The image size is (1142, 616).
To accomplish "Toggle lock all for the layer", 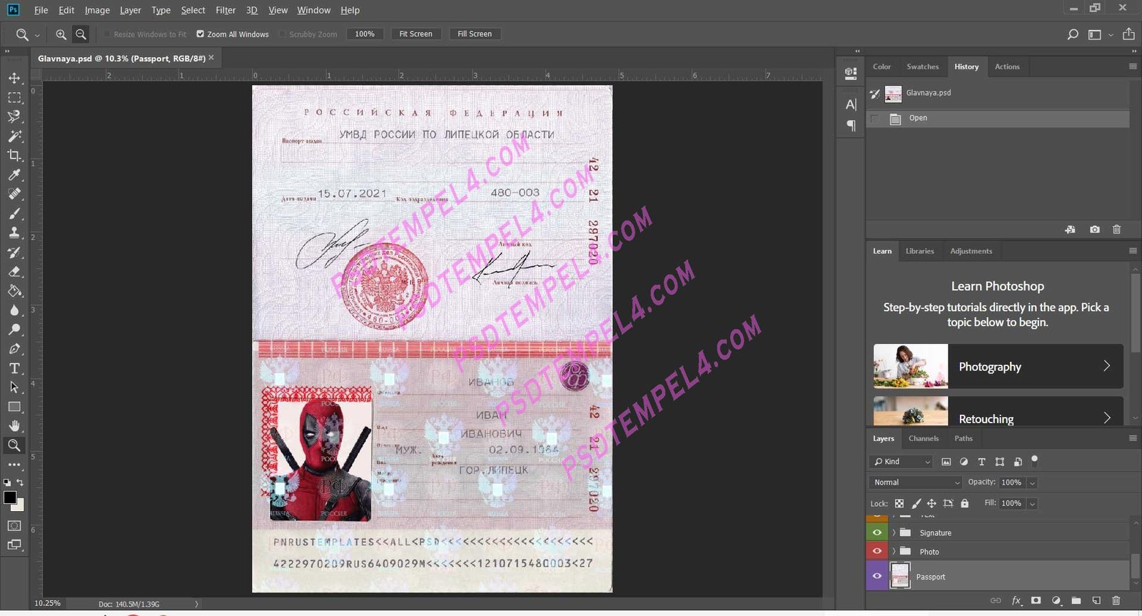I will point(964,503).
